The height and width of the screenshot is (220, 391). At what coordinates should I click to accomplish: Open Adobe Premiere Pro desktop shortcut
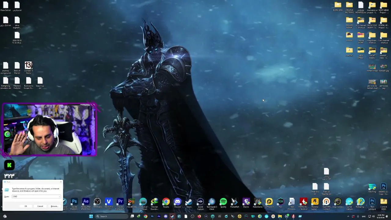(120, 204)
